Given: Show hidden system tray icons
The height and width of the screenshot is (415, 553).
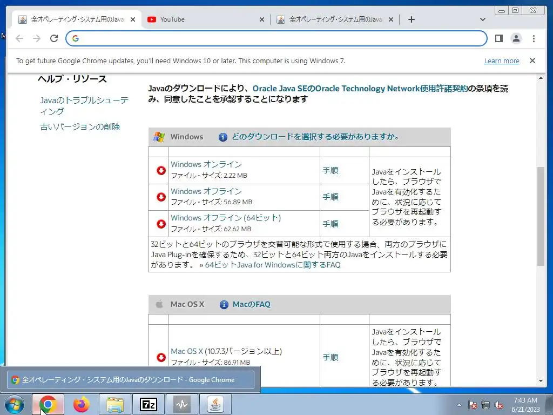Looking at the screenshot, I should coord(459,405).
